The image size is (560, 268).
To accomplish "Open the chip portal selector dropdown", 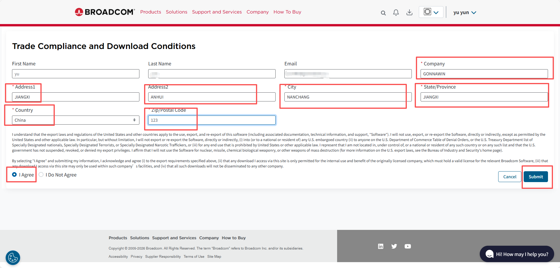I will pyautogui.click(x=431, y=12).
